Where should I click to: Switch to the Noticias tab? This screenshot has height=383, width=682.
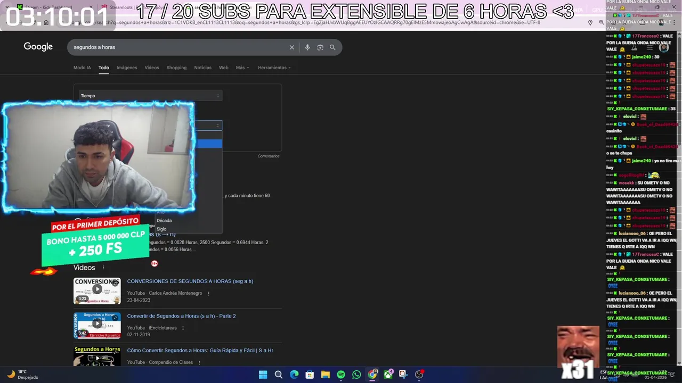click(202, 68)
